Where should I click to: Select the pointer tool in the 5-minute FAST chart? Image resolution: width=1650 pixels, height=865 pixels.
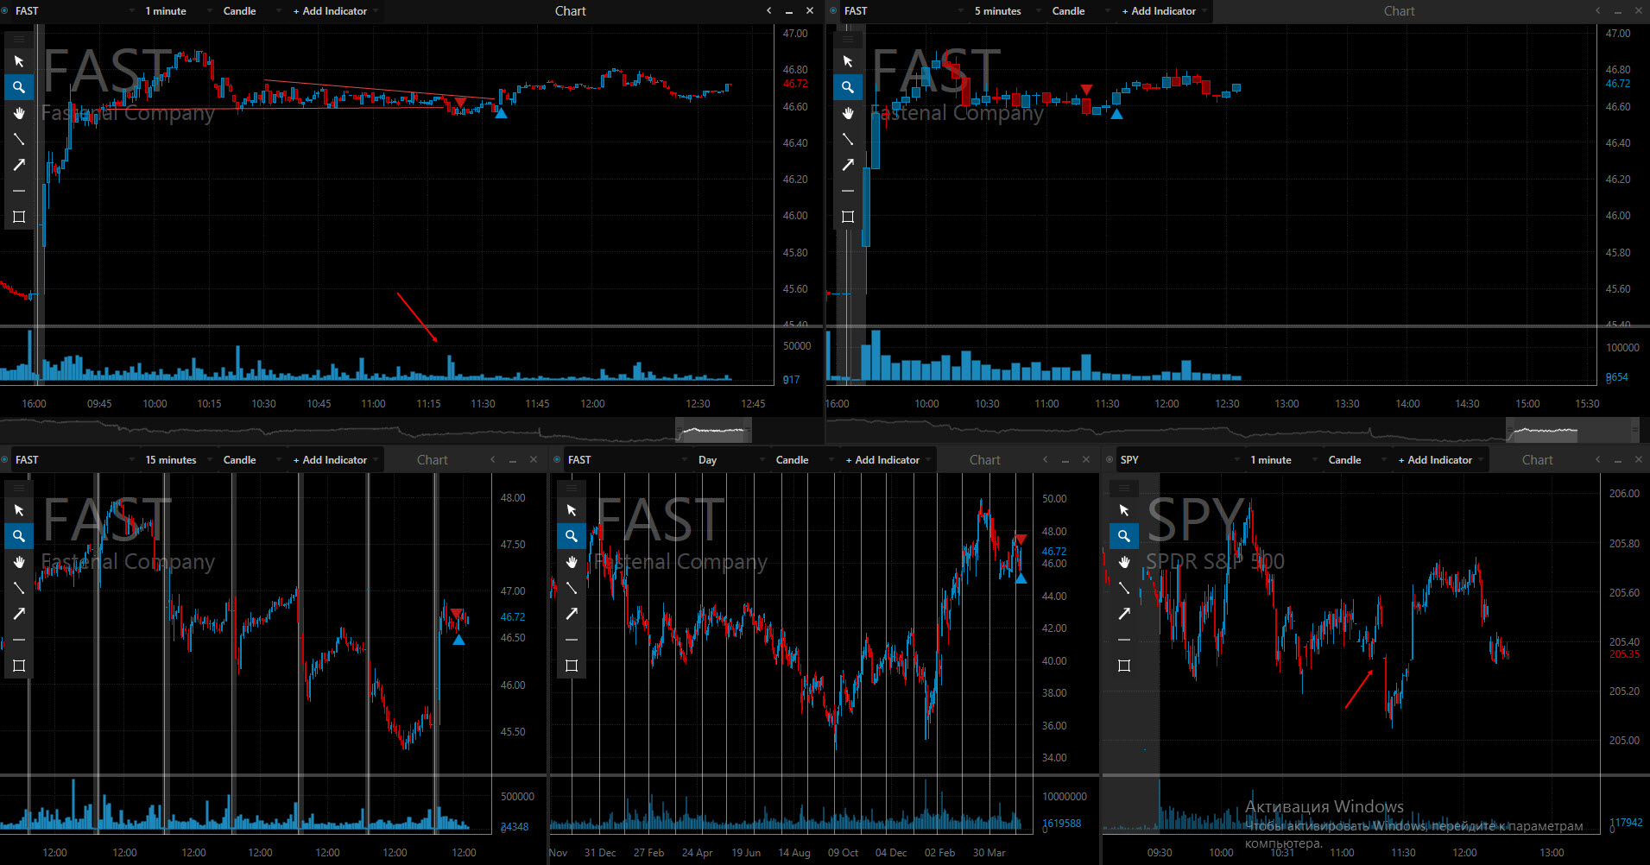(x=848, y=61)
